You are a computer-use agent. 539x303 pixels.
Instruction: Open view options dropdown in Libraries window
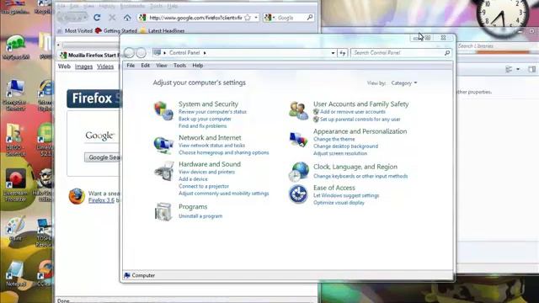pyautogui.click(x=518, y=69)
